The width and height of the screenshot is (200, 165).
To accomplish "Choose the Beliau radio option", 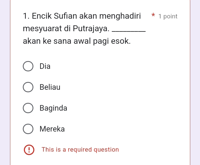I will click(x=28, y=87).
